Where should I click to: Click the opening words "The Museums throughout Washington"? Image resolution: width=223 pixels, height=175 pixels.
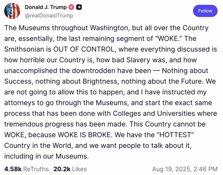[67, 28]
